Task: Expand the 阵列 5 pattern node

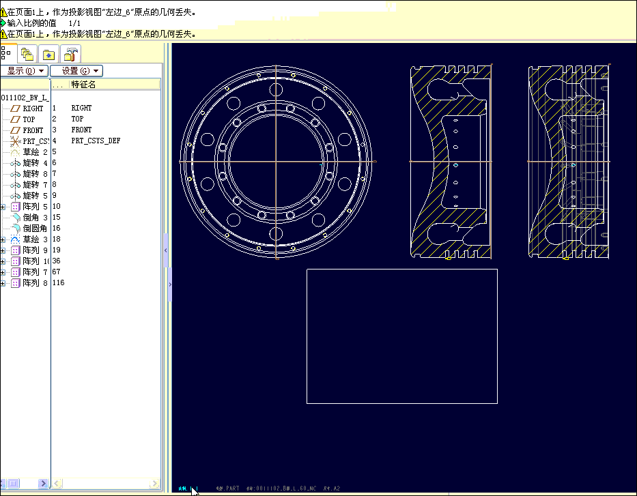Action: tap(3, 207)
